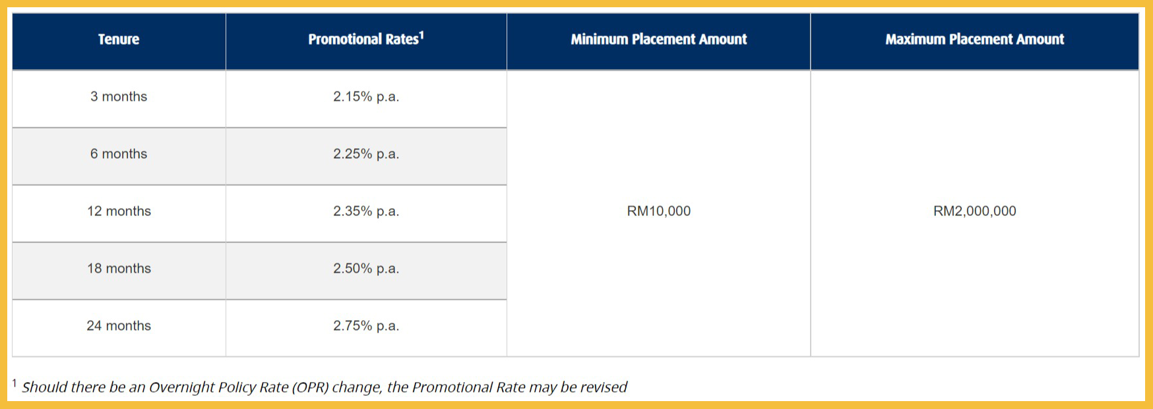
Task: Click the footnote superscript 1 marker
Action: [x=15, y=383]
